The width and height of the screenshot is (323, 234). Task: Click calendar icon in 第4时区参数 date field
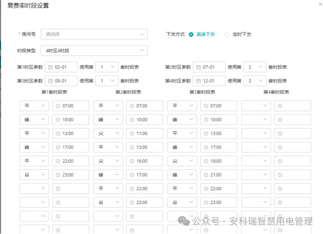[198, 81]
